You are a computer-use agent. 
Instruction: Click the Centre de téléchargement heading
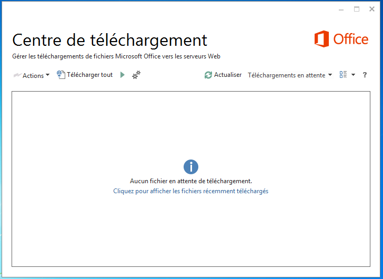point(109,40)
